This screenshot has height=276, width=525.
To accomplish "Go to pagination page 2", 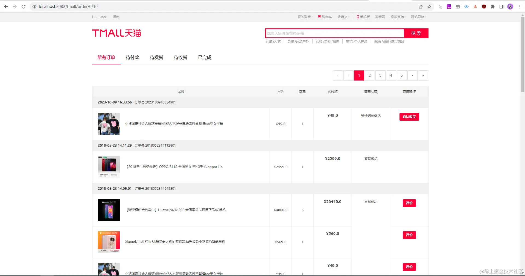I will point(370,76).
